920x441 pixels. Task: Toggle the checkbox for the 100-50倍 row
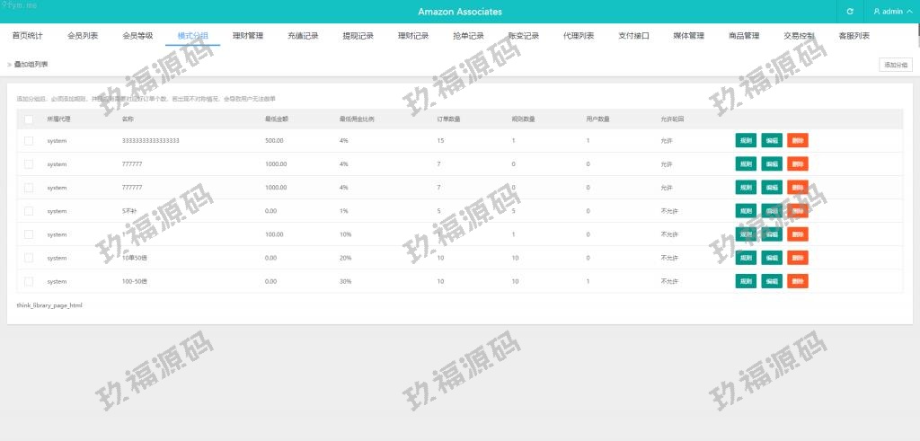[x=29, y=281]
